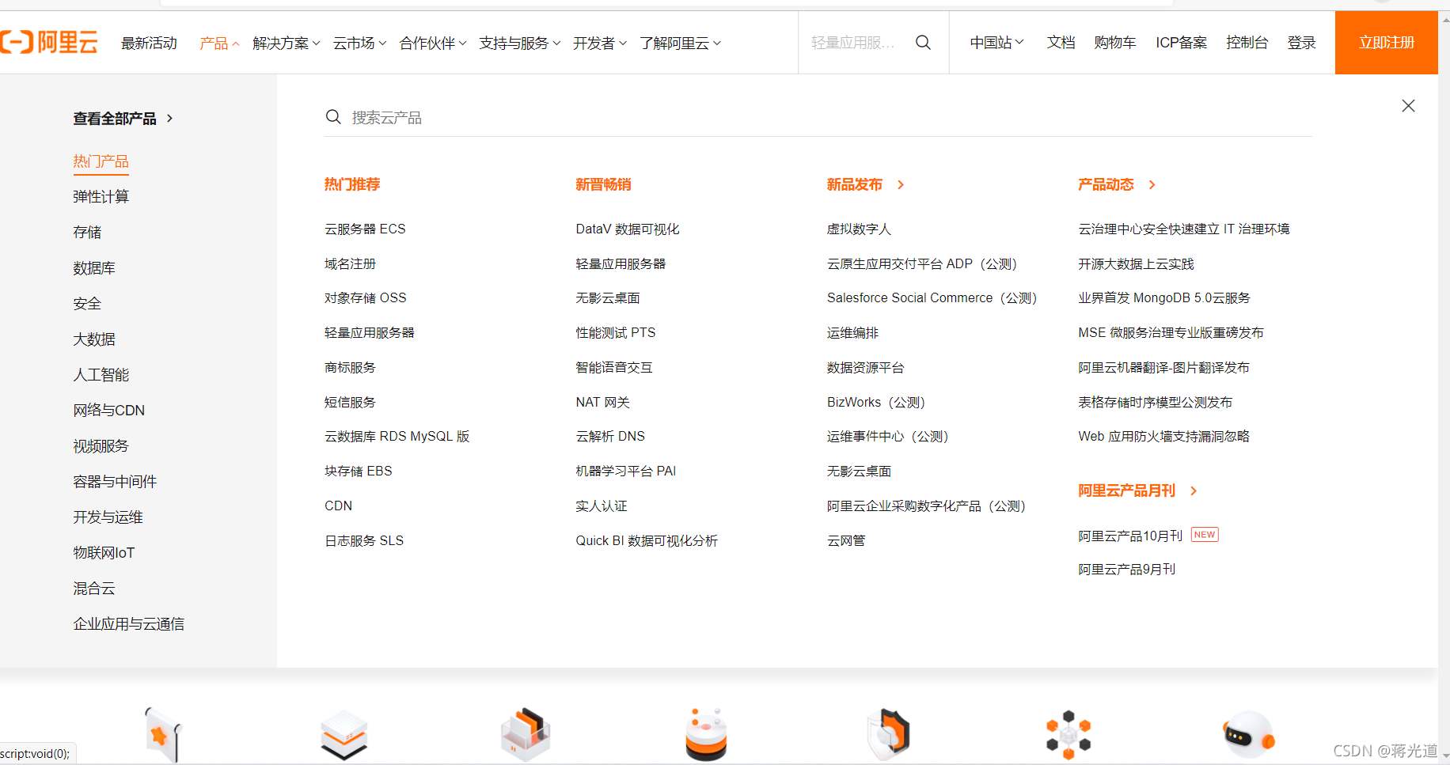Open 对象存储 OSS link
Viewport: 1450px width, 765px height.
tap(365, 297)
